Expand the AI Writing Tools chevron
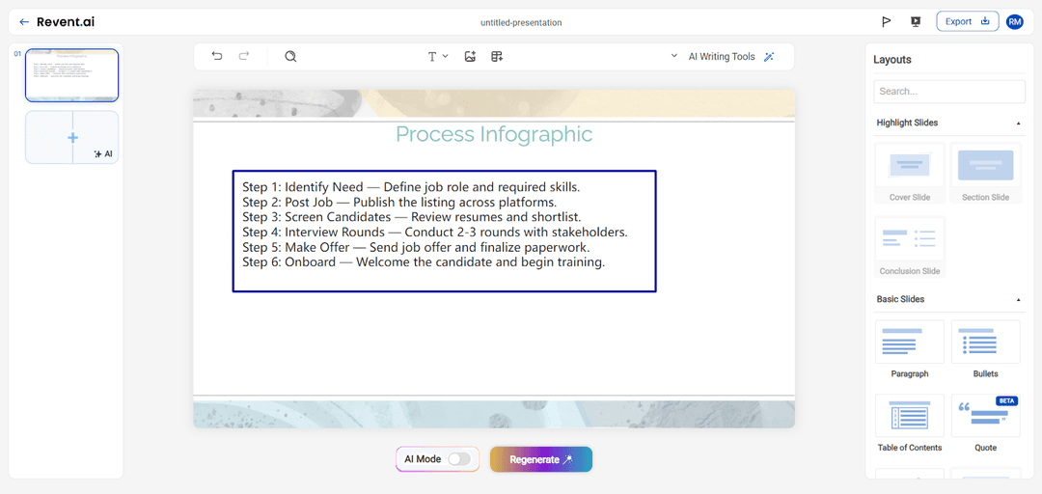Viewport: 1042px width, 494px height. point(674,57)
